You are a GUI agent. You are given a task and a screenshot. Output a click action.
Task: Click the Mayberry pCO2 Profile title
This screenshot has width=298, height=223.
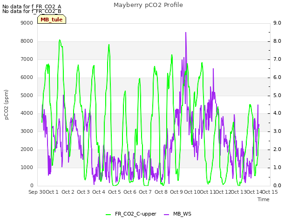pos(148,5)
